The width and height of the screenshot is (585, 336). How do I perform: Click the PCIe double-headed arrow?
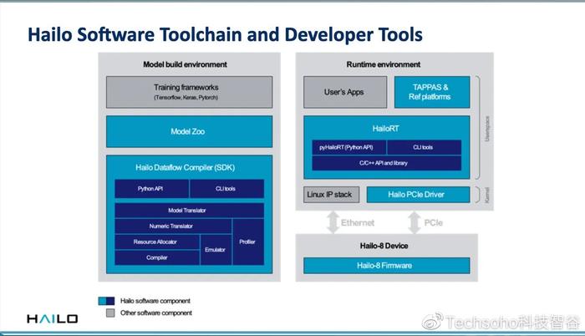415,222
